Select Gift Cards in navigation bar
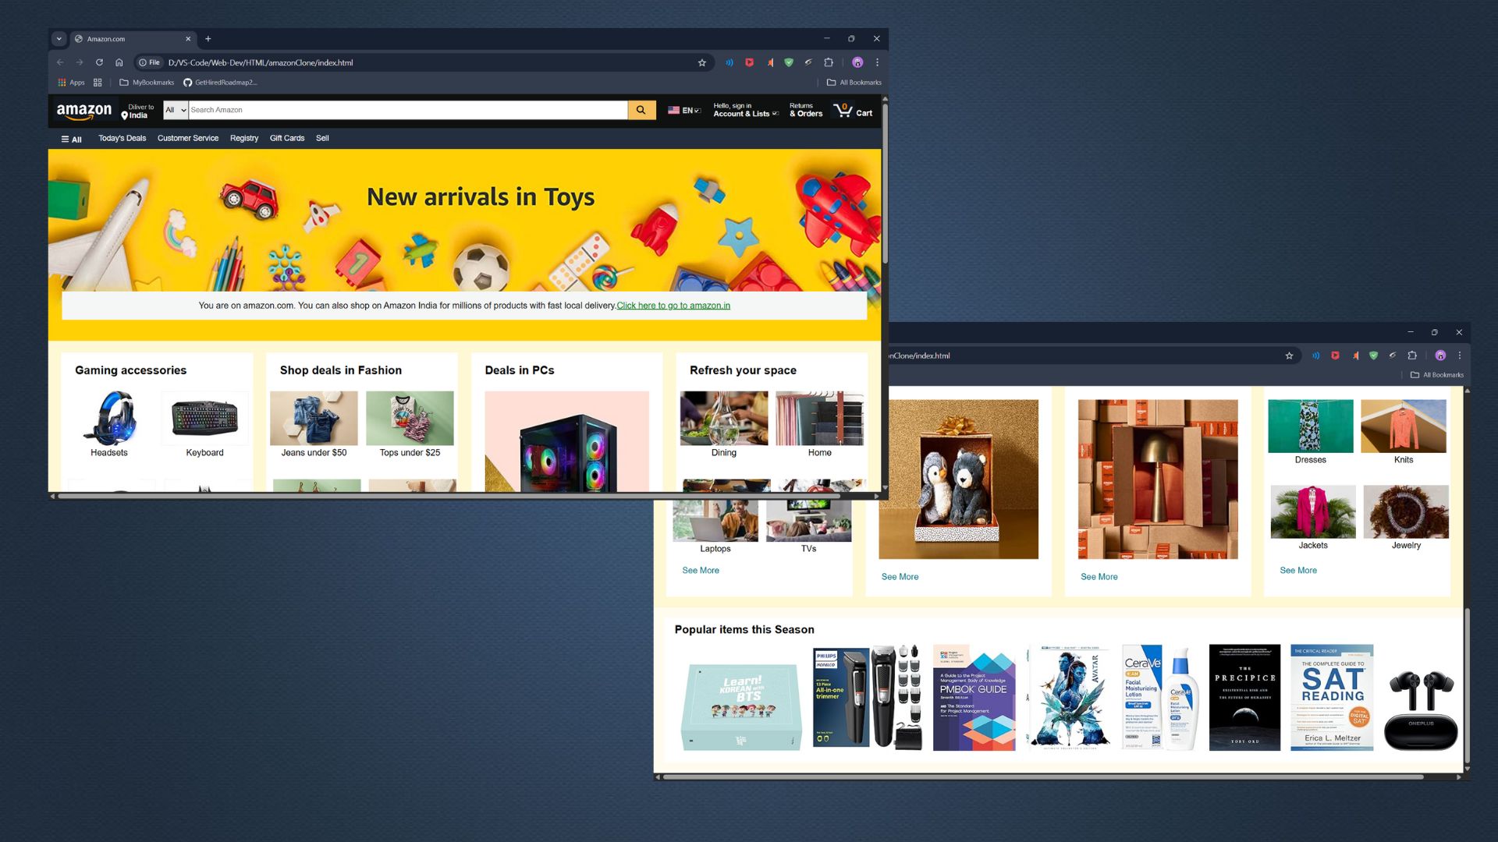 tap(286, 138)
